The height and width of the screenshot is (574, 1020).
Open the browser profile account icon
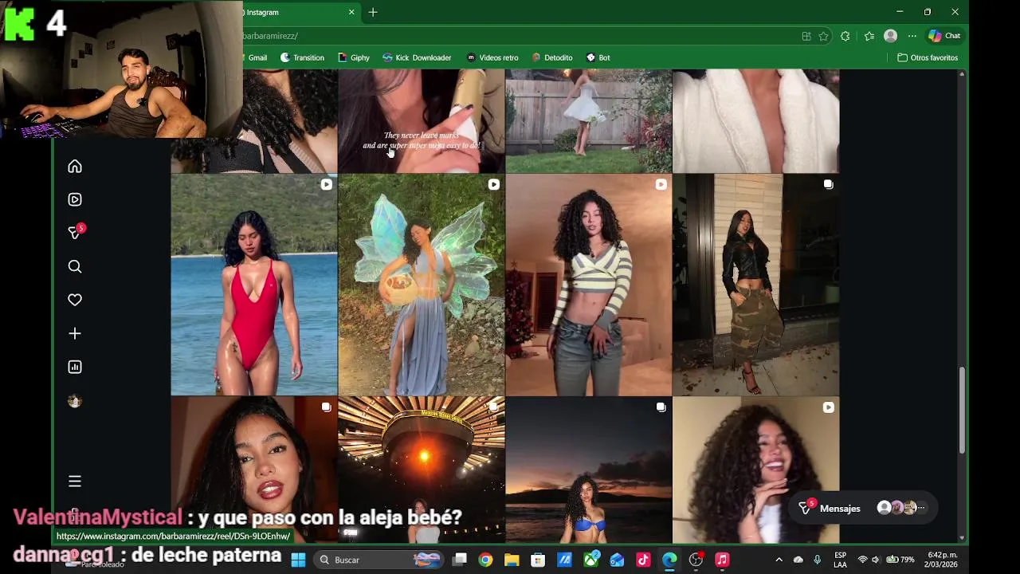pyautogui.click(x=891, y=36)
